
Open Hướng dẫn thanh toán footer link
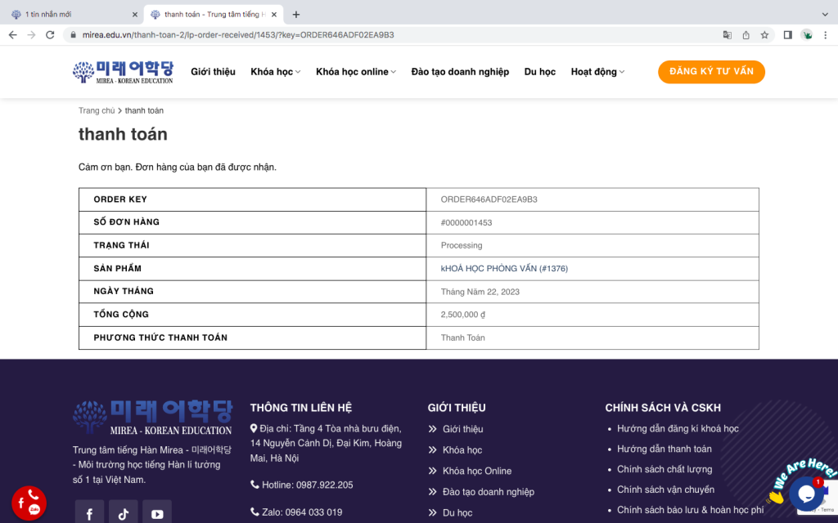point(664,449)
